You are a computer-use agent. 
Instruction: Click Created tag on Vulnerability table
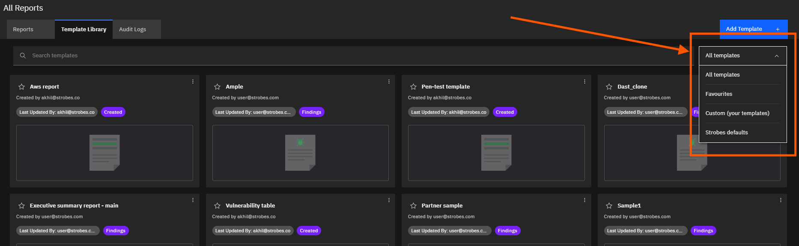click(309, 231)
